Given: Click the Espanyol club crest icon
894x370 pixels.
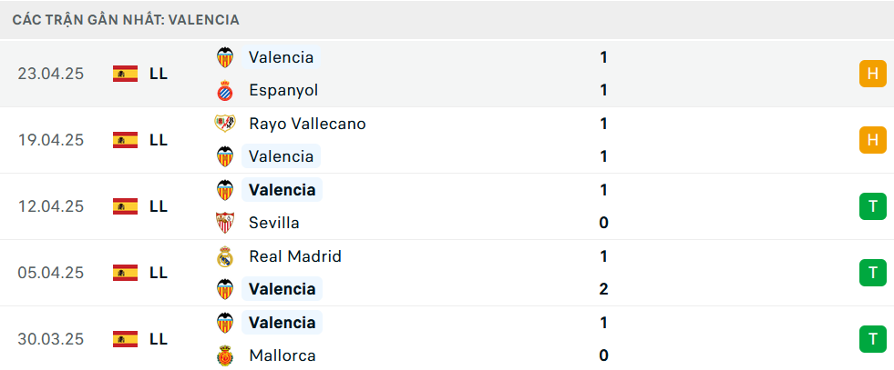Looking at the screenshot, I should (x=225, y=90).
